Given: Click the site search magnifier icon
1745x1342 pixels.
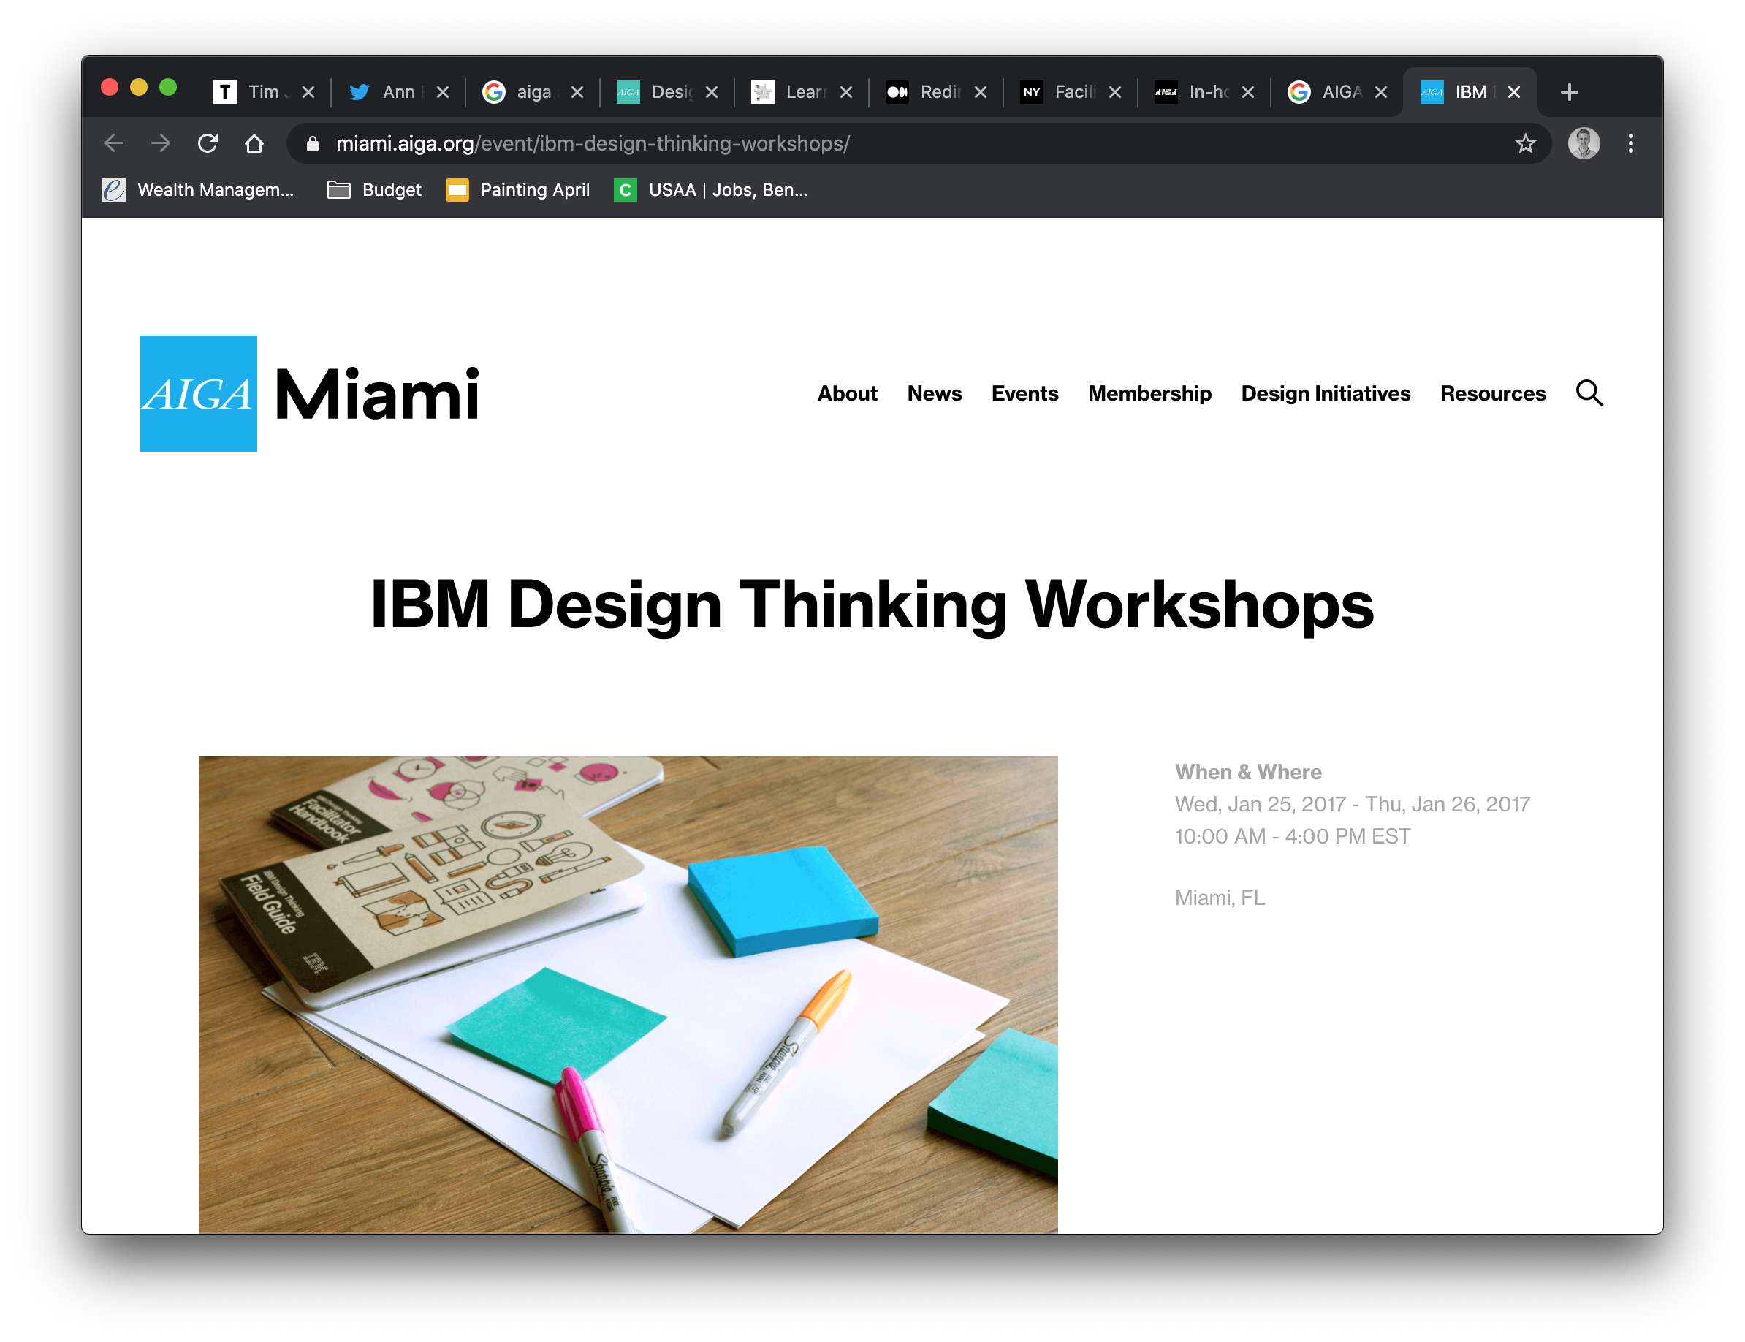Looking at the screenshot, I should (x=1589, y=393).
